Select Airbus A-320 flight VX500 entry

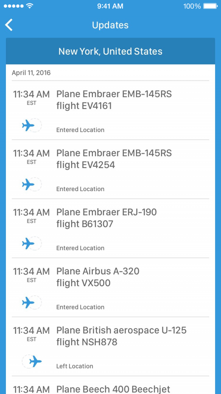[98, 277]
